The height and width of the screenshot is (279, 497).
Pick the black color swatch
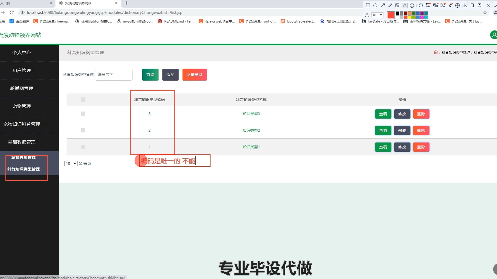(x=397, y=13)
